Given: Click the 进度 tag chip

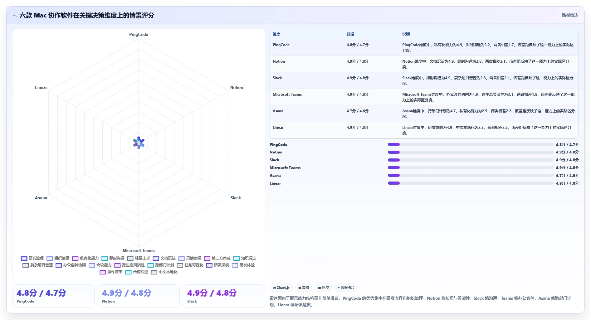Looking at the screenshot, I should click(x=323, y=288).
